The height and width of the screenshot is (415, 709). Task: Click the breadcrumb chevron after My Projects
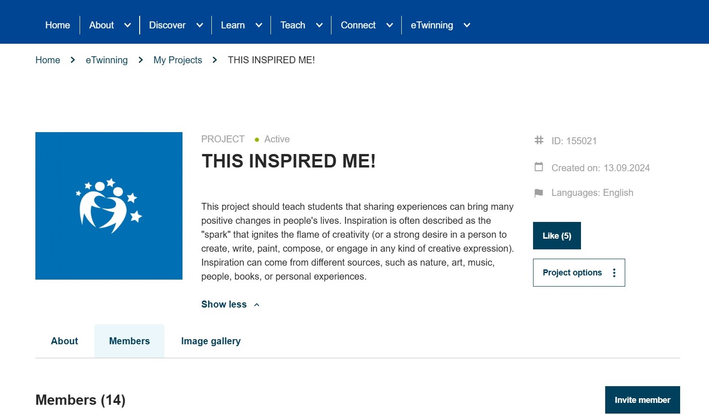(x=215, y=60)
